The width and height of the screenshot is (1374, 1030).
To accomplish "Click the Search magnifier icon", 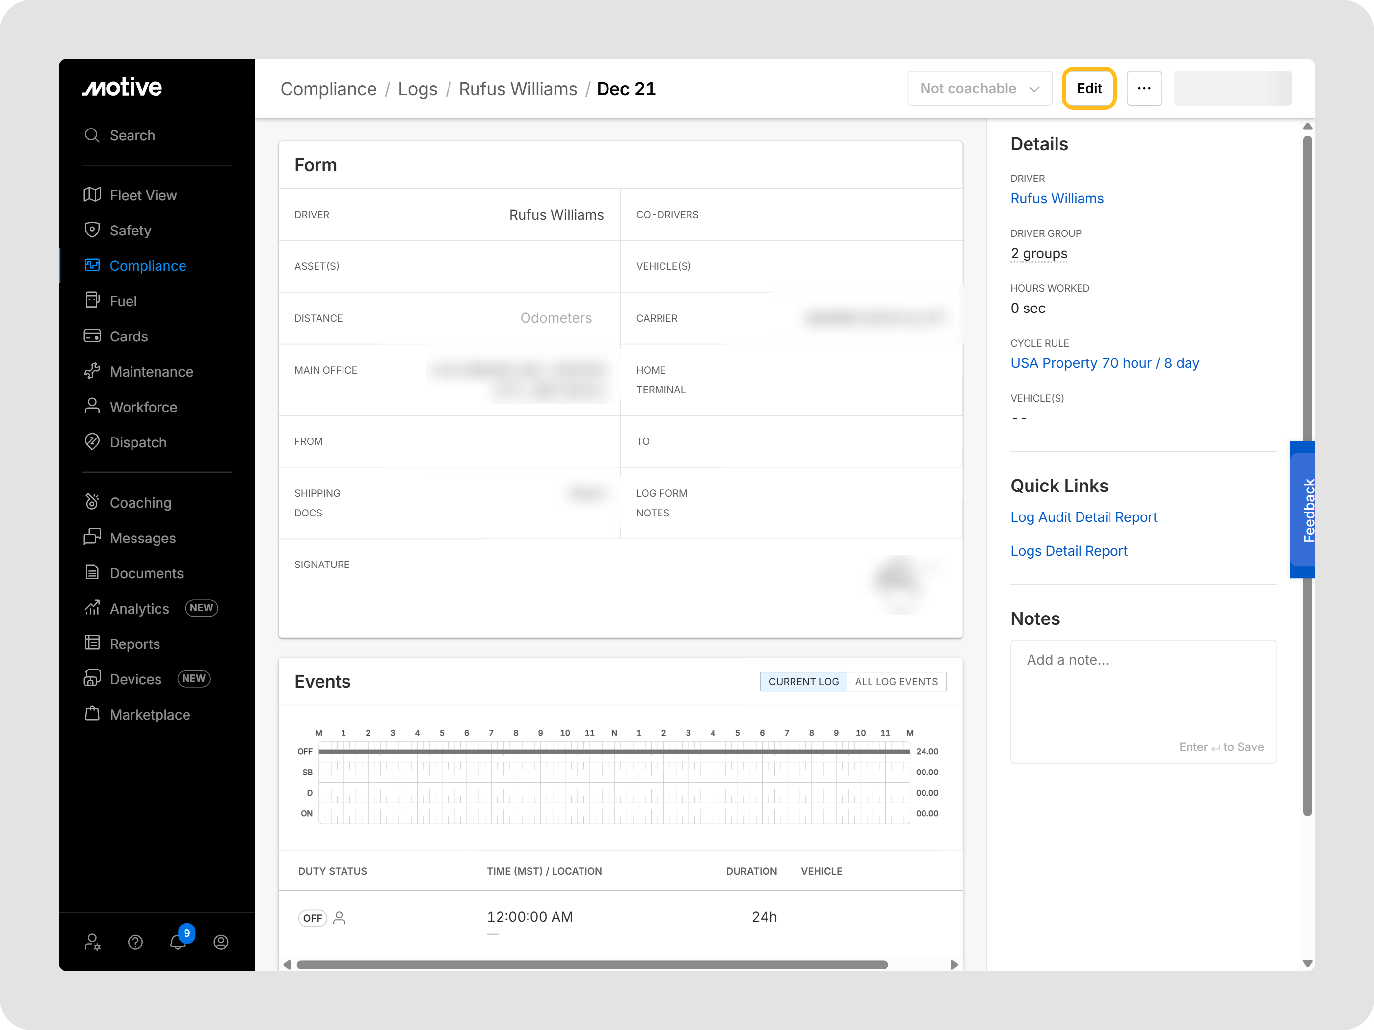I will pos(92,135).
